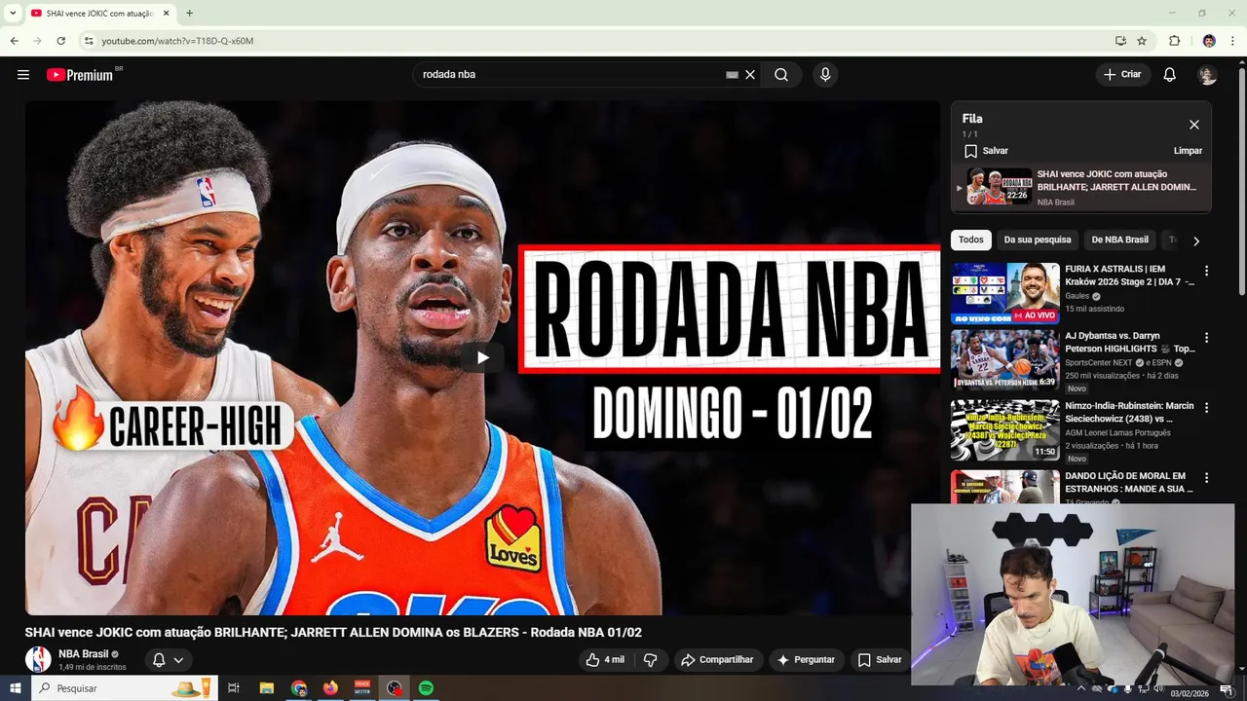
Task: Close the Fila queue panel
Action: (x=1194, y=125)
